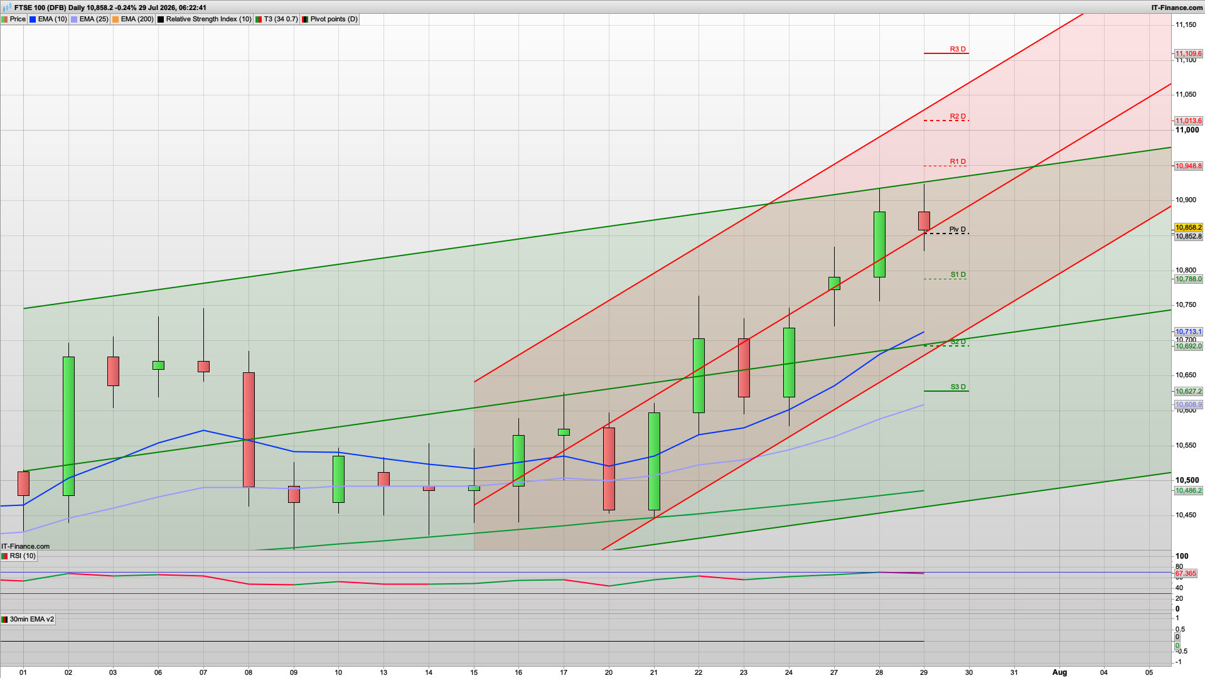Click the green candle above date 28

(x=879, y=245)
